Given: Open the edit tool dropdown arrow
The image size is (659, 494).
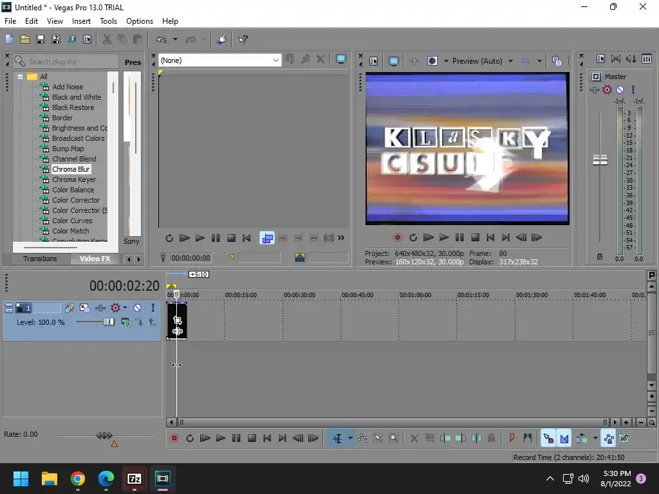Looking at the screenshot, I should tap(349, 439).
